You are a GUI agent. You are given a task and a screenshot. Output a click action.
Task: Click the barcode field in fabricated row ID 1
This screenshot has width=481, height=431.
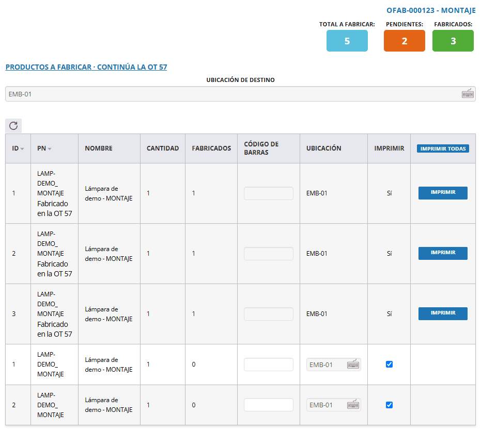pos(269,193)
